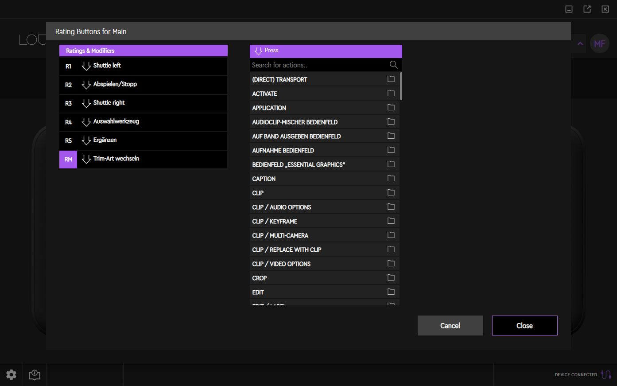Viewport: 617px width, 386px height.
Task: Click the Cancel button
Action: [x=450, y=326]
